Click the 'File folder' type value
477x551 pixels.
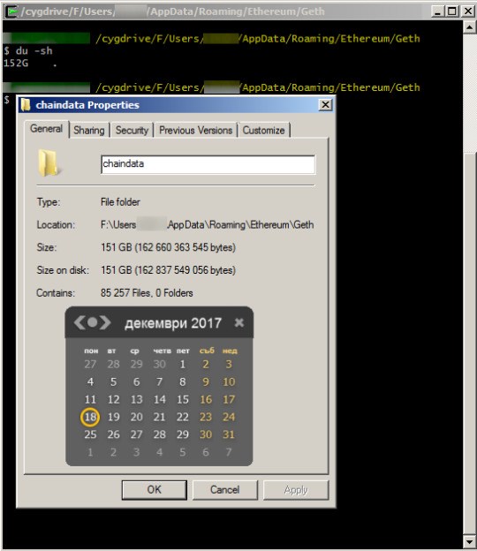[x=120, y=202]
